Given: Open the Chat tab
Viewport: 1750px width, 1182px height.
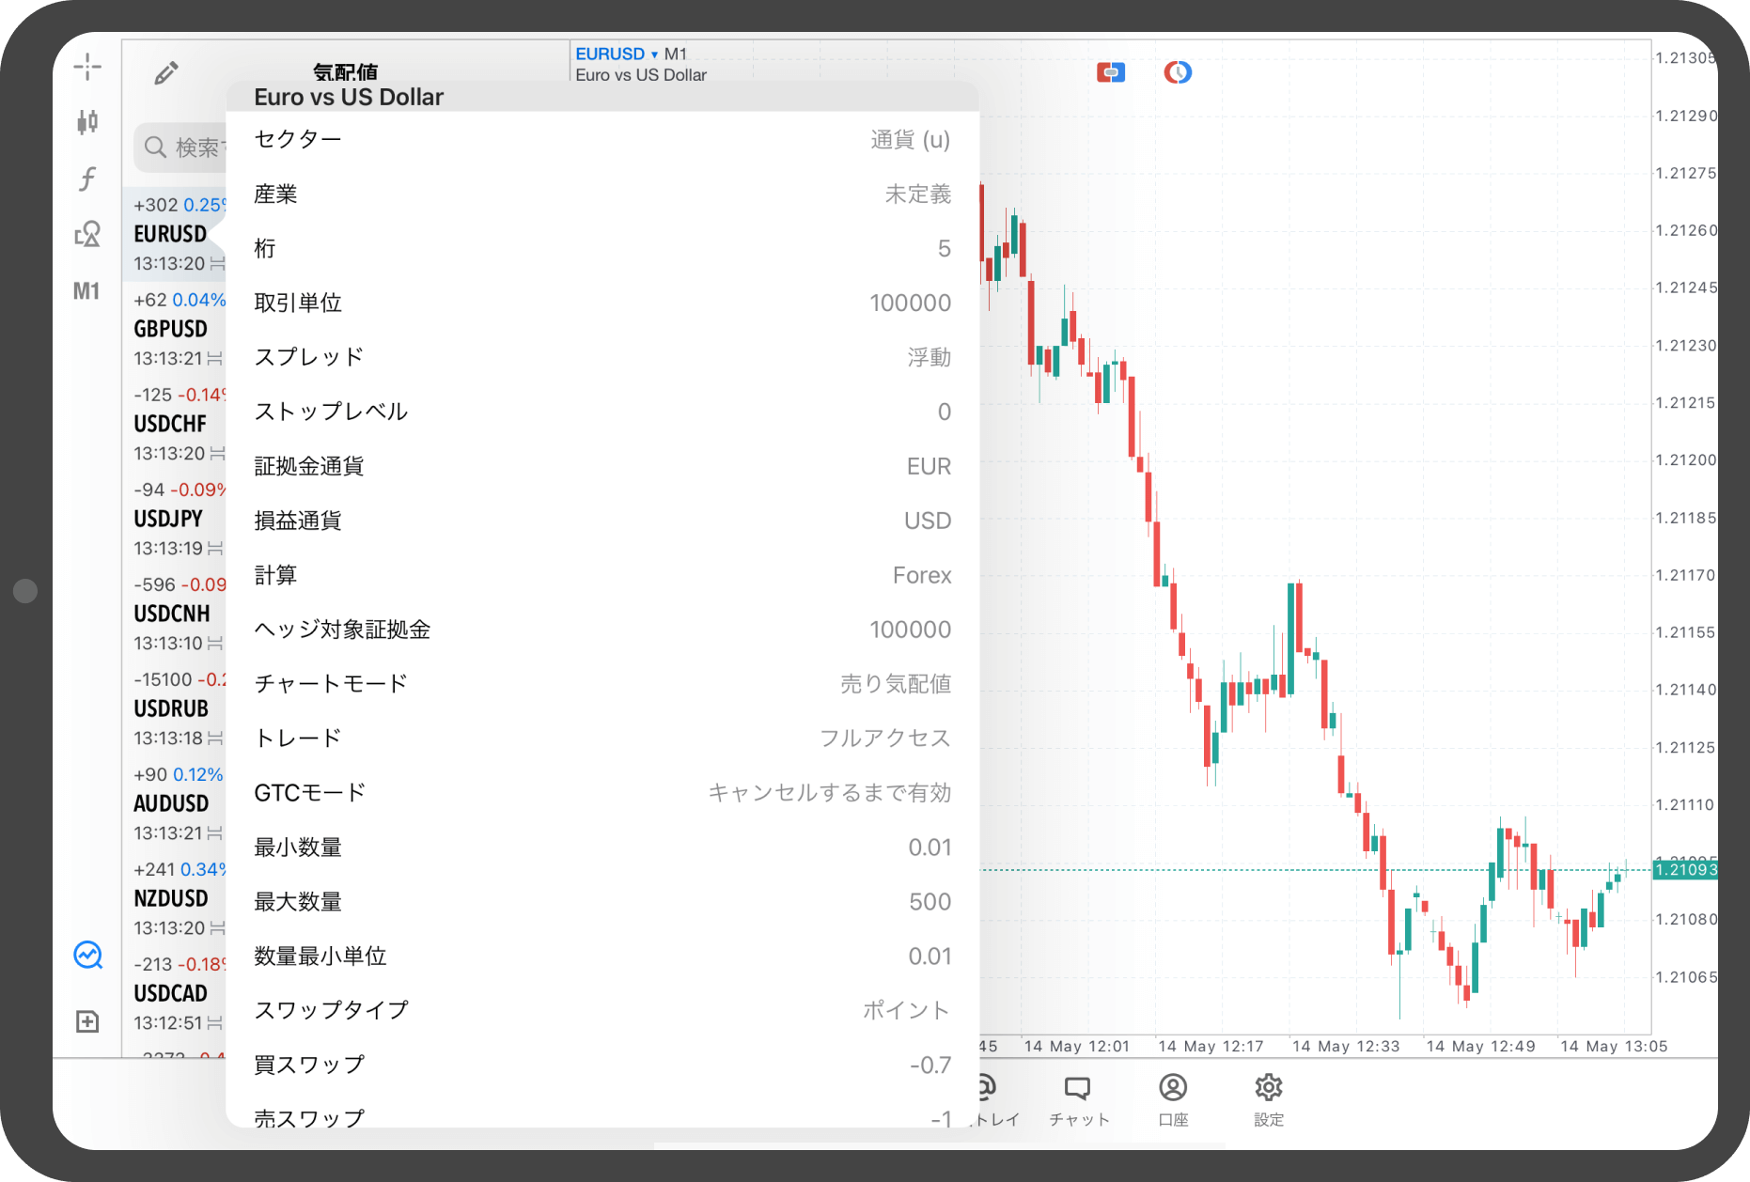Looking at the screenshot, I should tap(1079, 1099).
